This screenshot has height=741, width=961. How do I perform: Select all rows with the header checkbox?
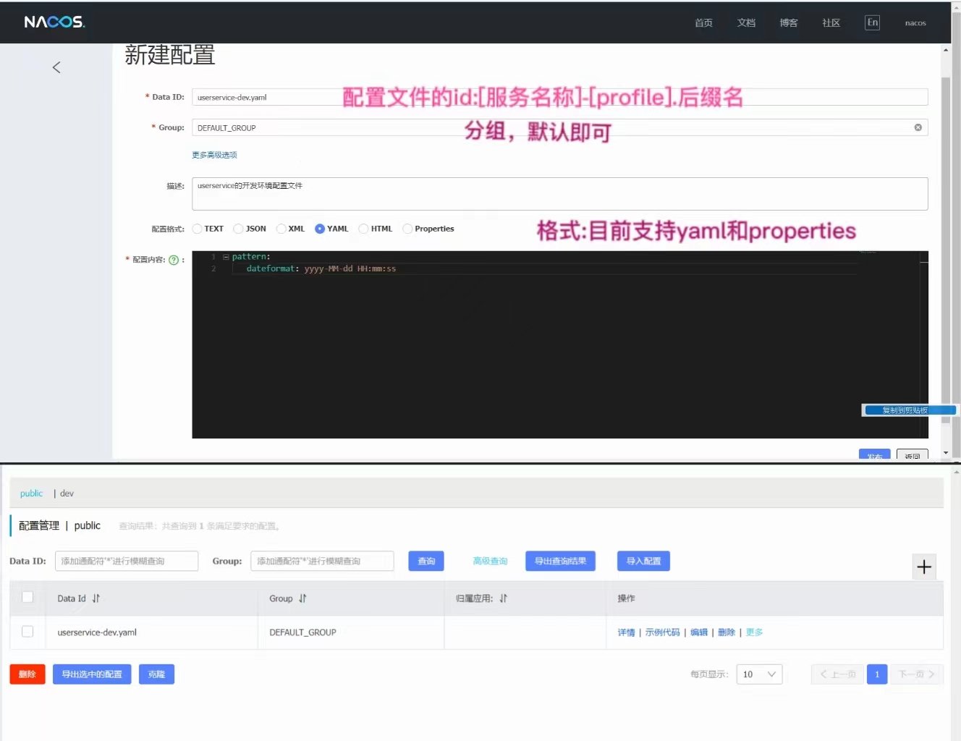(x=27, y=597)
